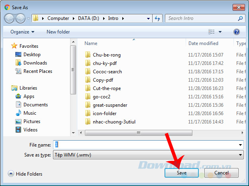The image size is (249, 186).
Task: Click Cut-the-rope folder icon
Action: 88,88
